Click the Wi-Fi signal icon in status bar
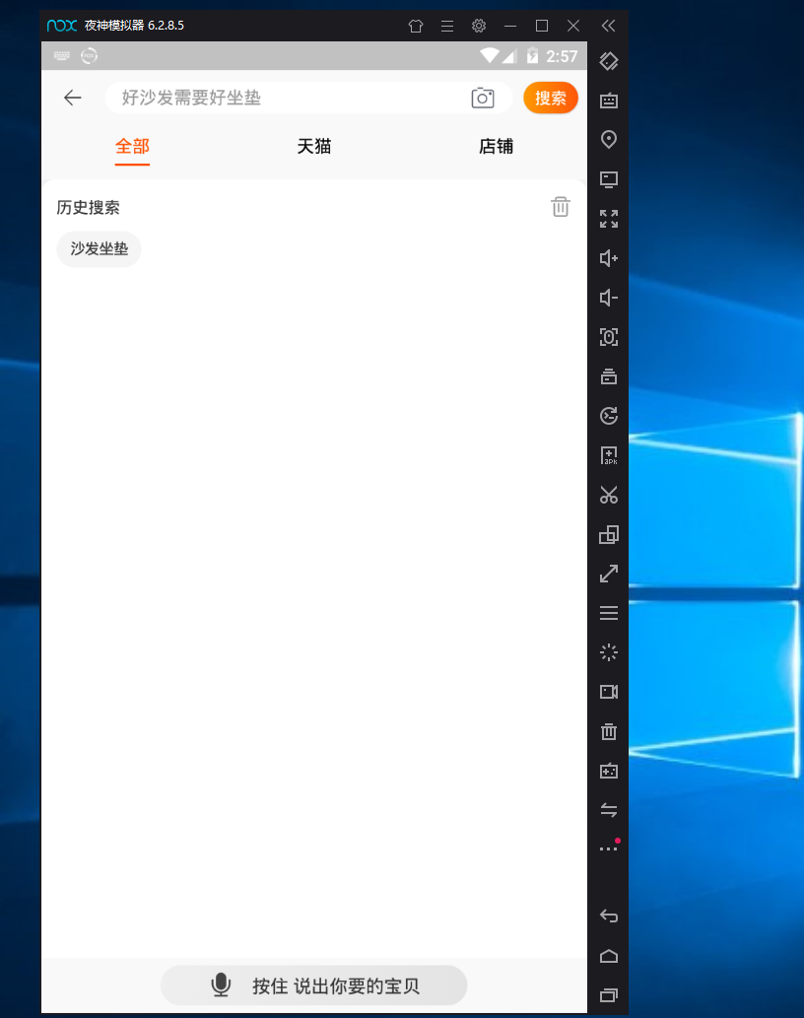Screen dimensions: 804x1018 490,56
